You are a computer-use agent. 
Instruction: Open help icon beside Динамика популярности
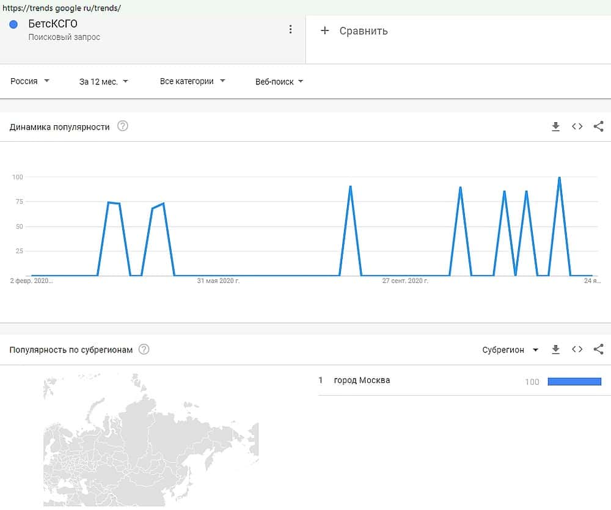click(x=123, y=126)
